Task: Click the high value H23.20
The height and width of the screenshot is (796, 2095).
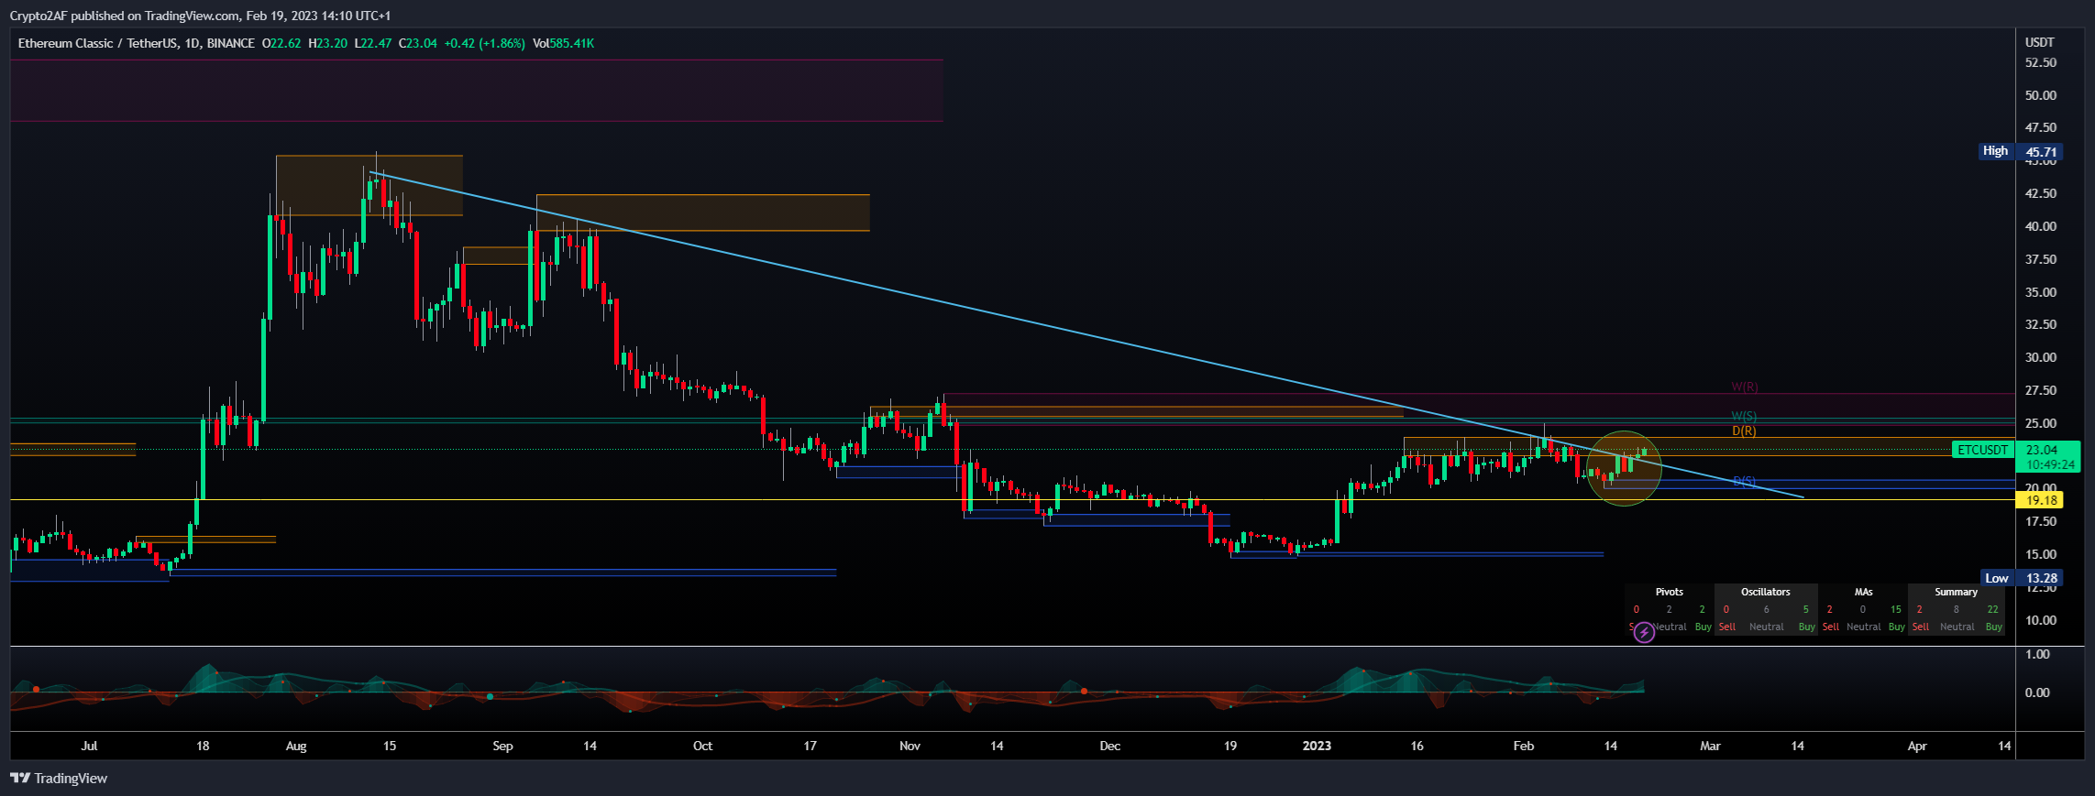Action: 328,43
